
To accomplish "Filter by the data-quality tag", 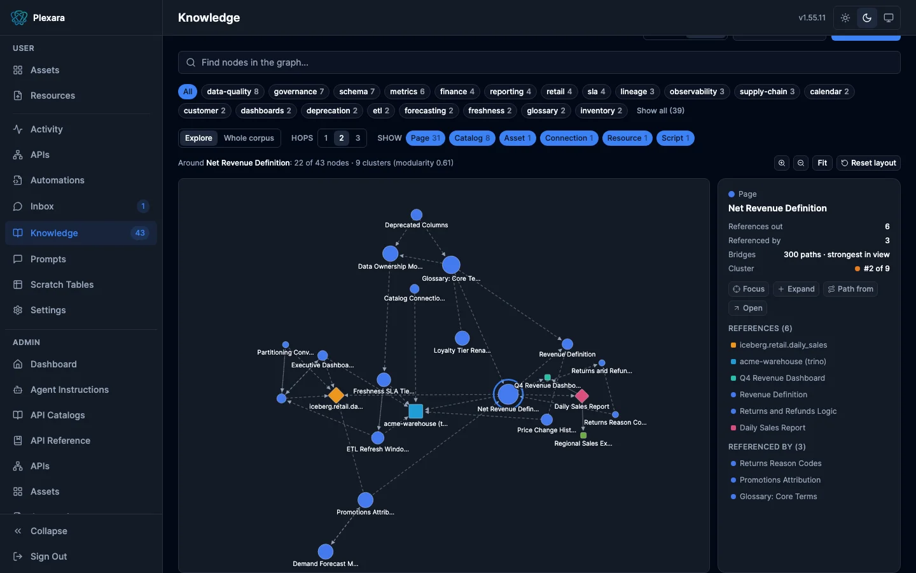I will [232, 92].
